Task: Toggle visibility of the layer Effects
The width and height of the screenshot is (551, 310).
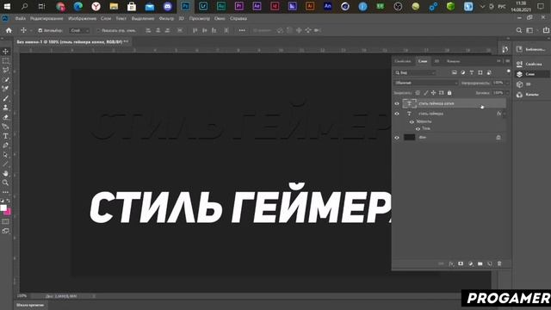Action: tap(412, 122)
